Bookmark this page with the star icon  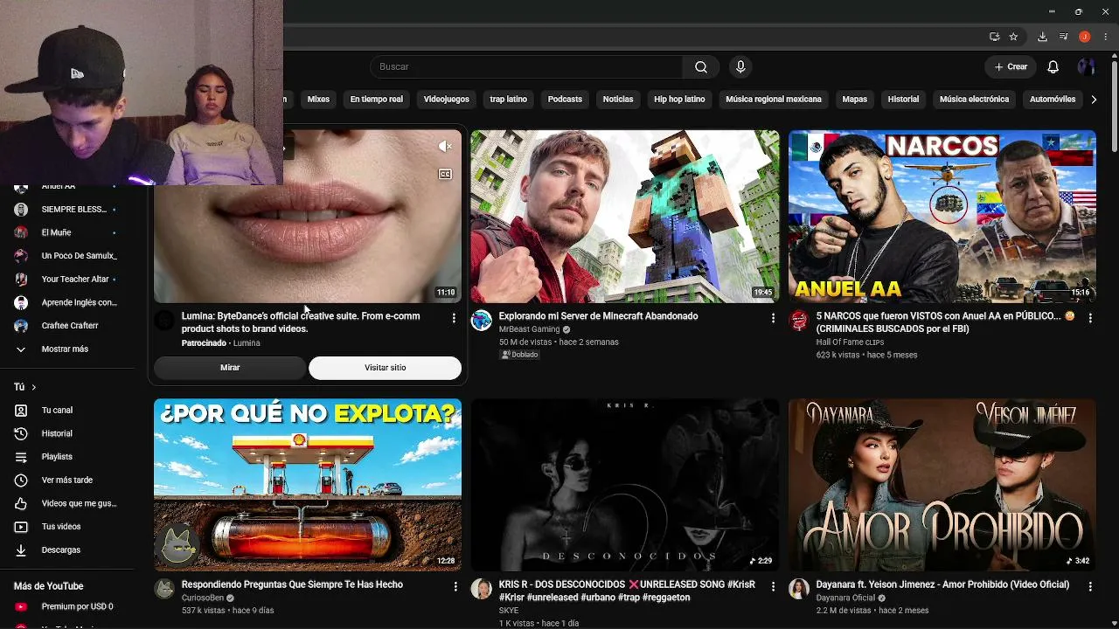(x=1013, y=37)
